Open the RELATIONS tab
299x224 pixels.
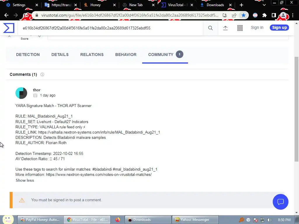pos(92,55)
